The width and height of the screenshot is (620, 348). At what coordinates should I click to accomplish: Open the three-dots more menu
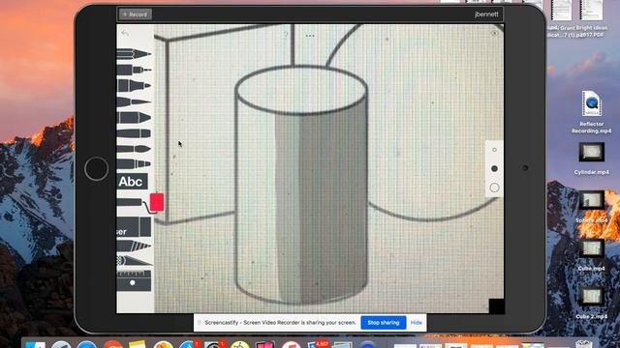(x=310, y=36)
